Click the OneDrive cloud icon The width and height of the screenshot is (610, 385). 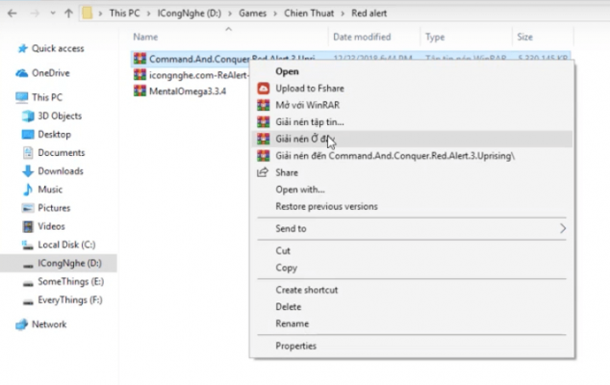tap(22, 73)
